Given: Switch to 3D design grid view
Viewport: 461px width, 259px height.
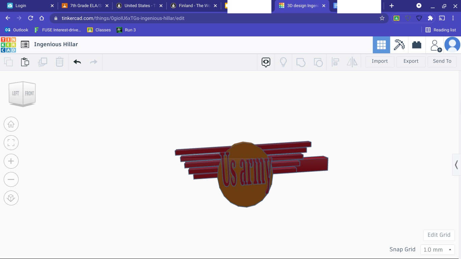Looking at the screenshot, I should point(381,45).
